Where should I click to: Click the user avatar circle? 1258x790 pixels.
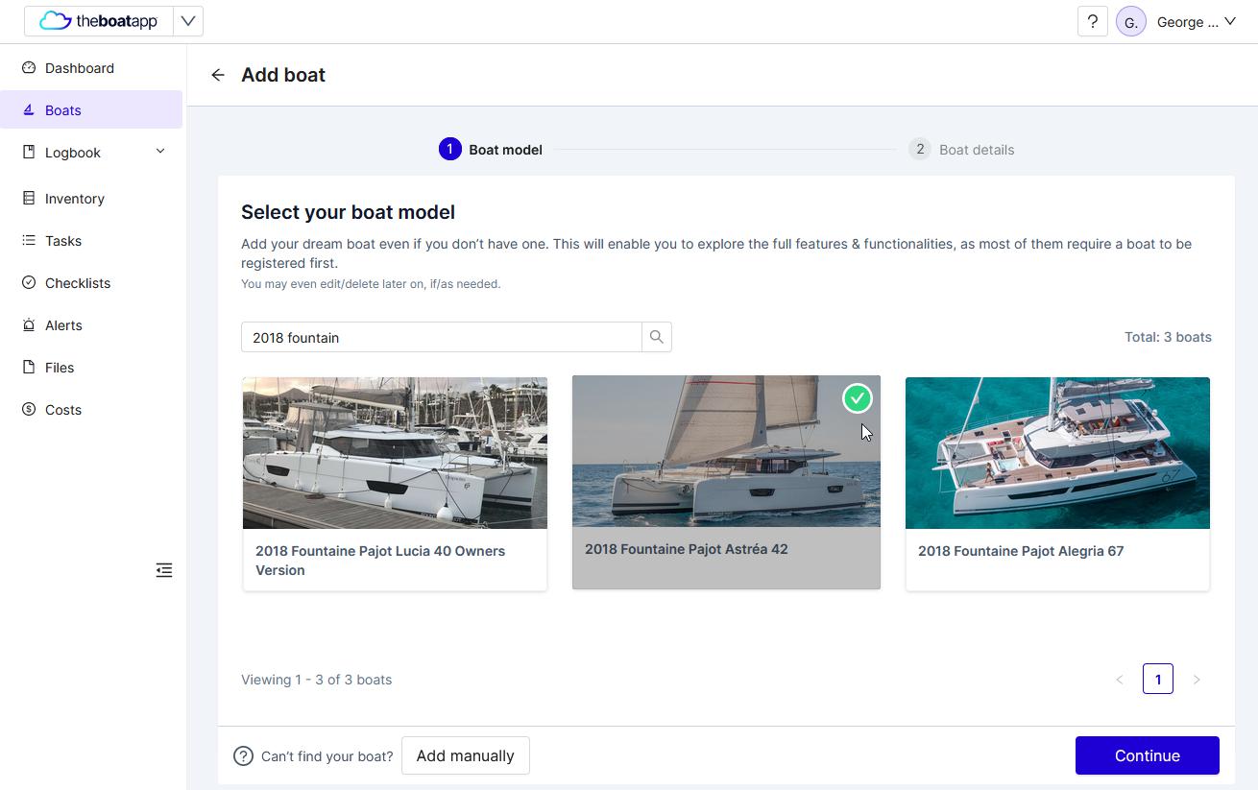pyautogui.click(x=1130, y=22)
